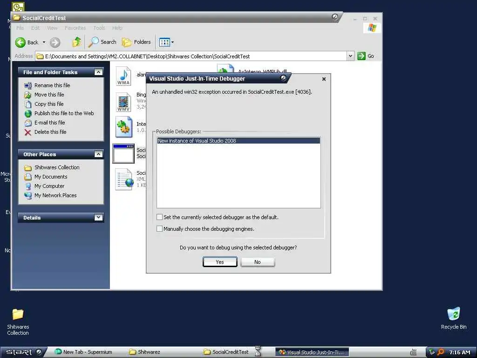This screenshot has height=358, width=477.
Task: Go up one folder level icon
Action: pyautogui.click(x=77, y=42)
